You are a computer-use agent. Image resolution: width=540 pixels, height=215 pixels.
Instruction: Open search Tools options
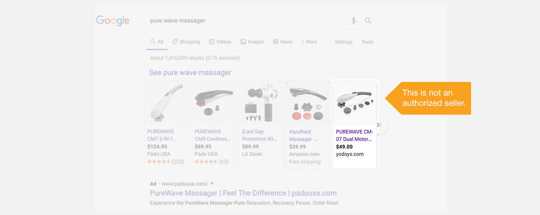[x=367, y=42]
